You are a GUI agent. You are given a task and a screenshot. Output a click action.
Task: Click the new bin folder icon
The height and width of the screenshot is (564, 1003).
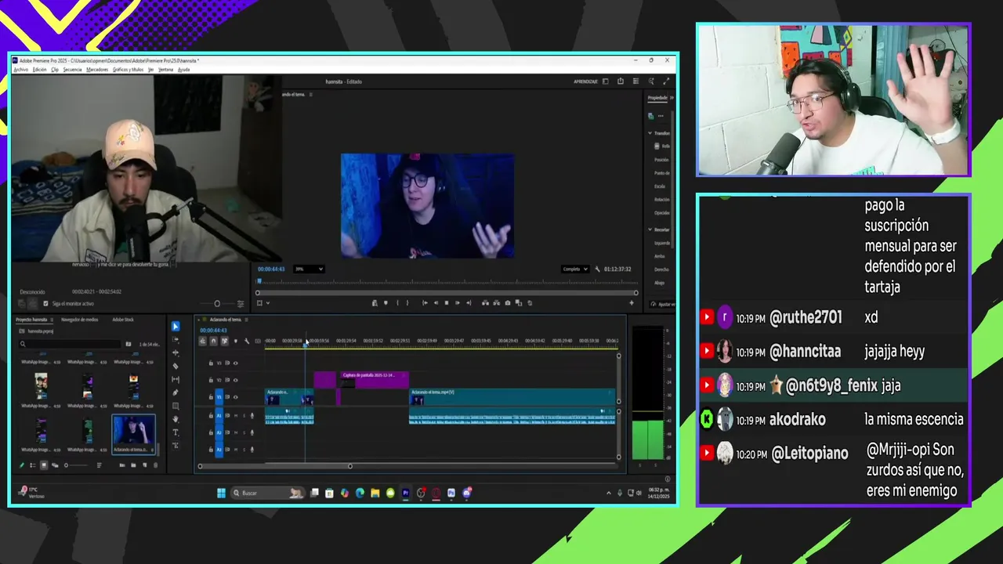click(133, 465)
